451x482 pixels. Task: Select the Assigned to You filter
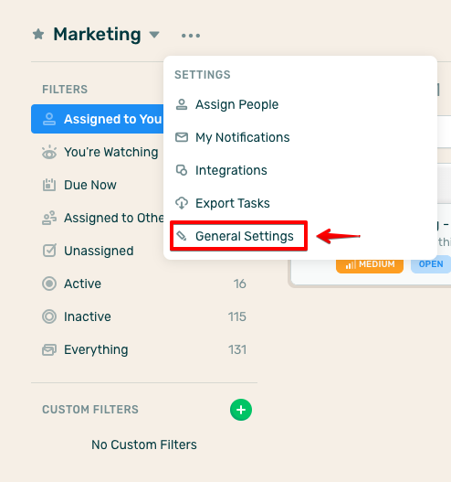[x=98, y=119]
